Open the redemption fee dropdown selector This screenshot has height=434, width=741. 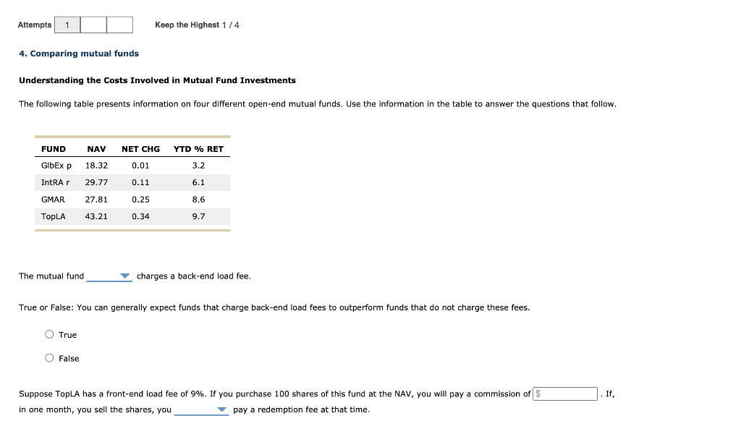coord(203,409)
